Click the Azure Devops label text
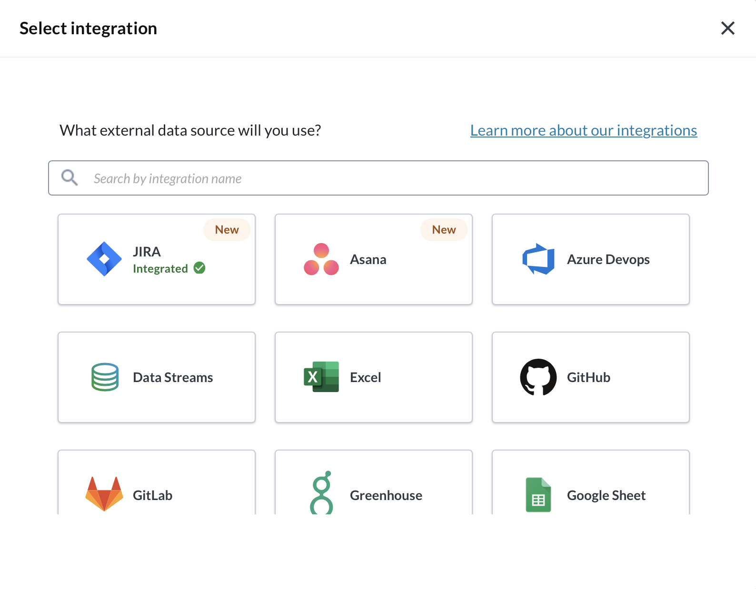Viewport: 756px width, 589px height. click(608, 259)
